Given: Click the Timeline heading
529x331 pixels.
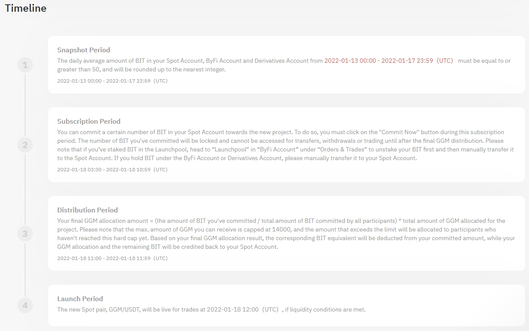Looking at the screenshot, I should (26, 8).
